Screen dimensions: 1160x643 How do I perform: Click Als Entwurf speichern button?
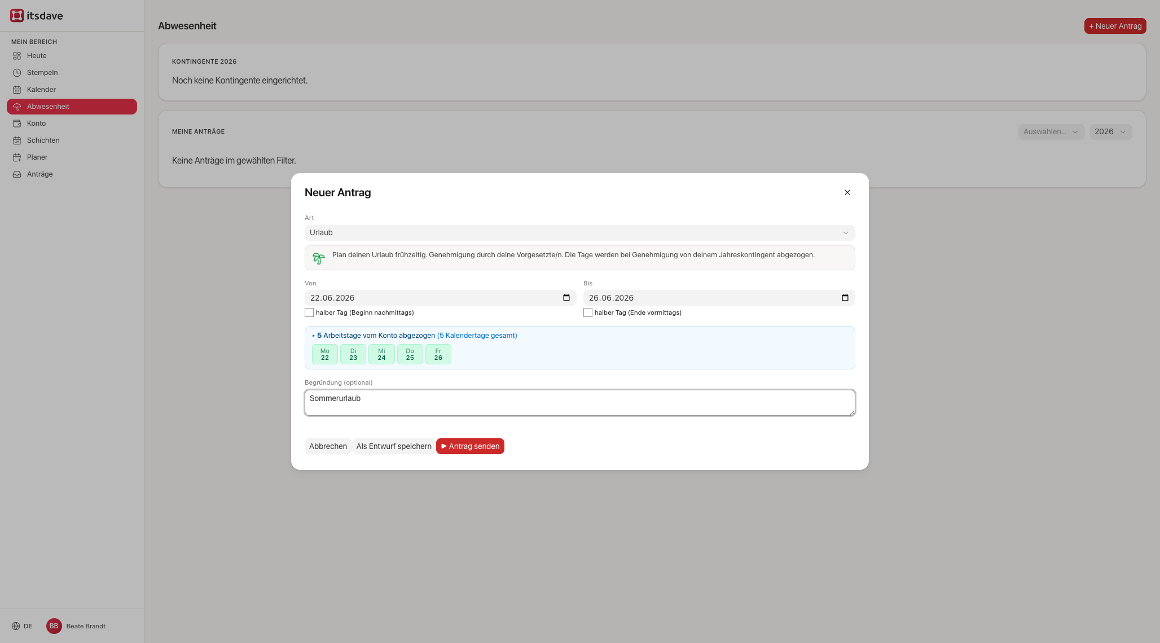394,446
